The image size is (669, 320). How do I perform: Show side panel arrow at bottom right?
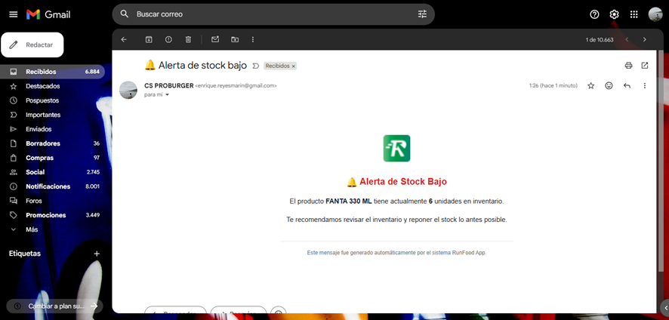665,308
